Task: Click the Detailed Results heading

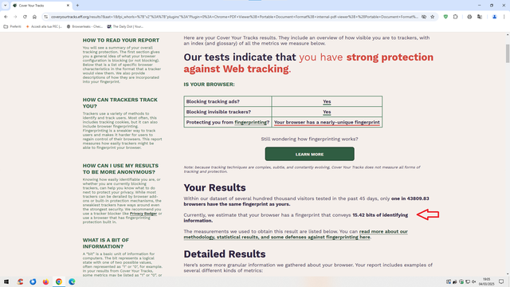Action: [225, 254]
